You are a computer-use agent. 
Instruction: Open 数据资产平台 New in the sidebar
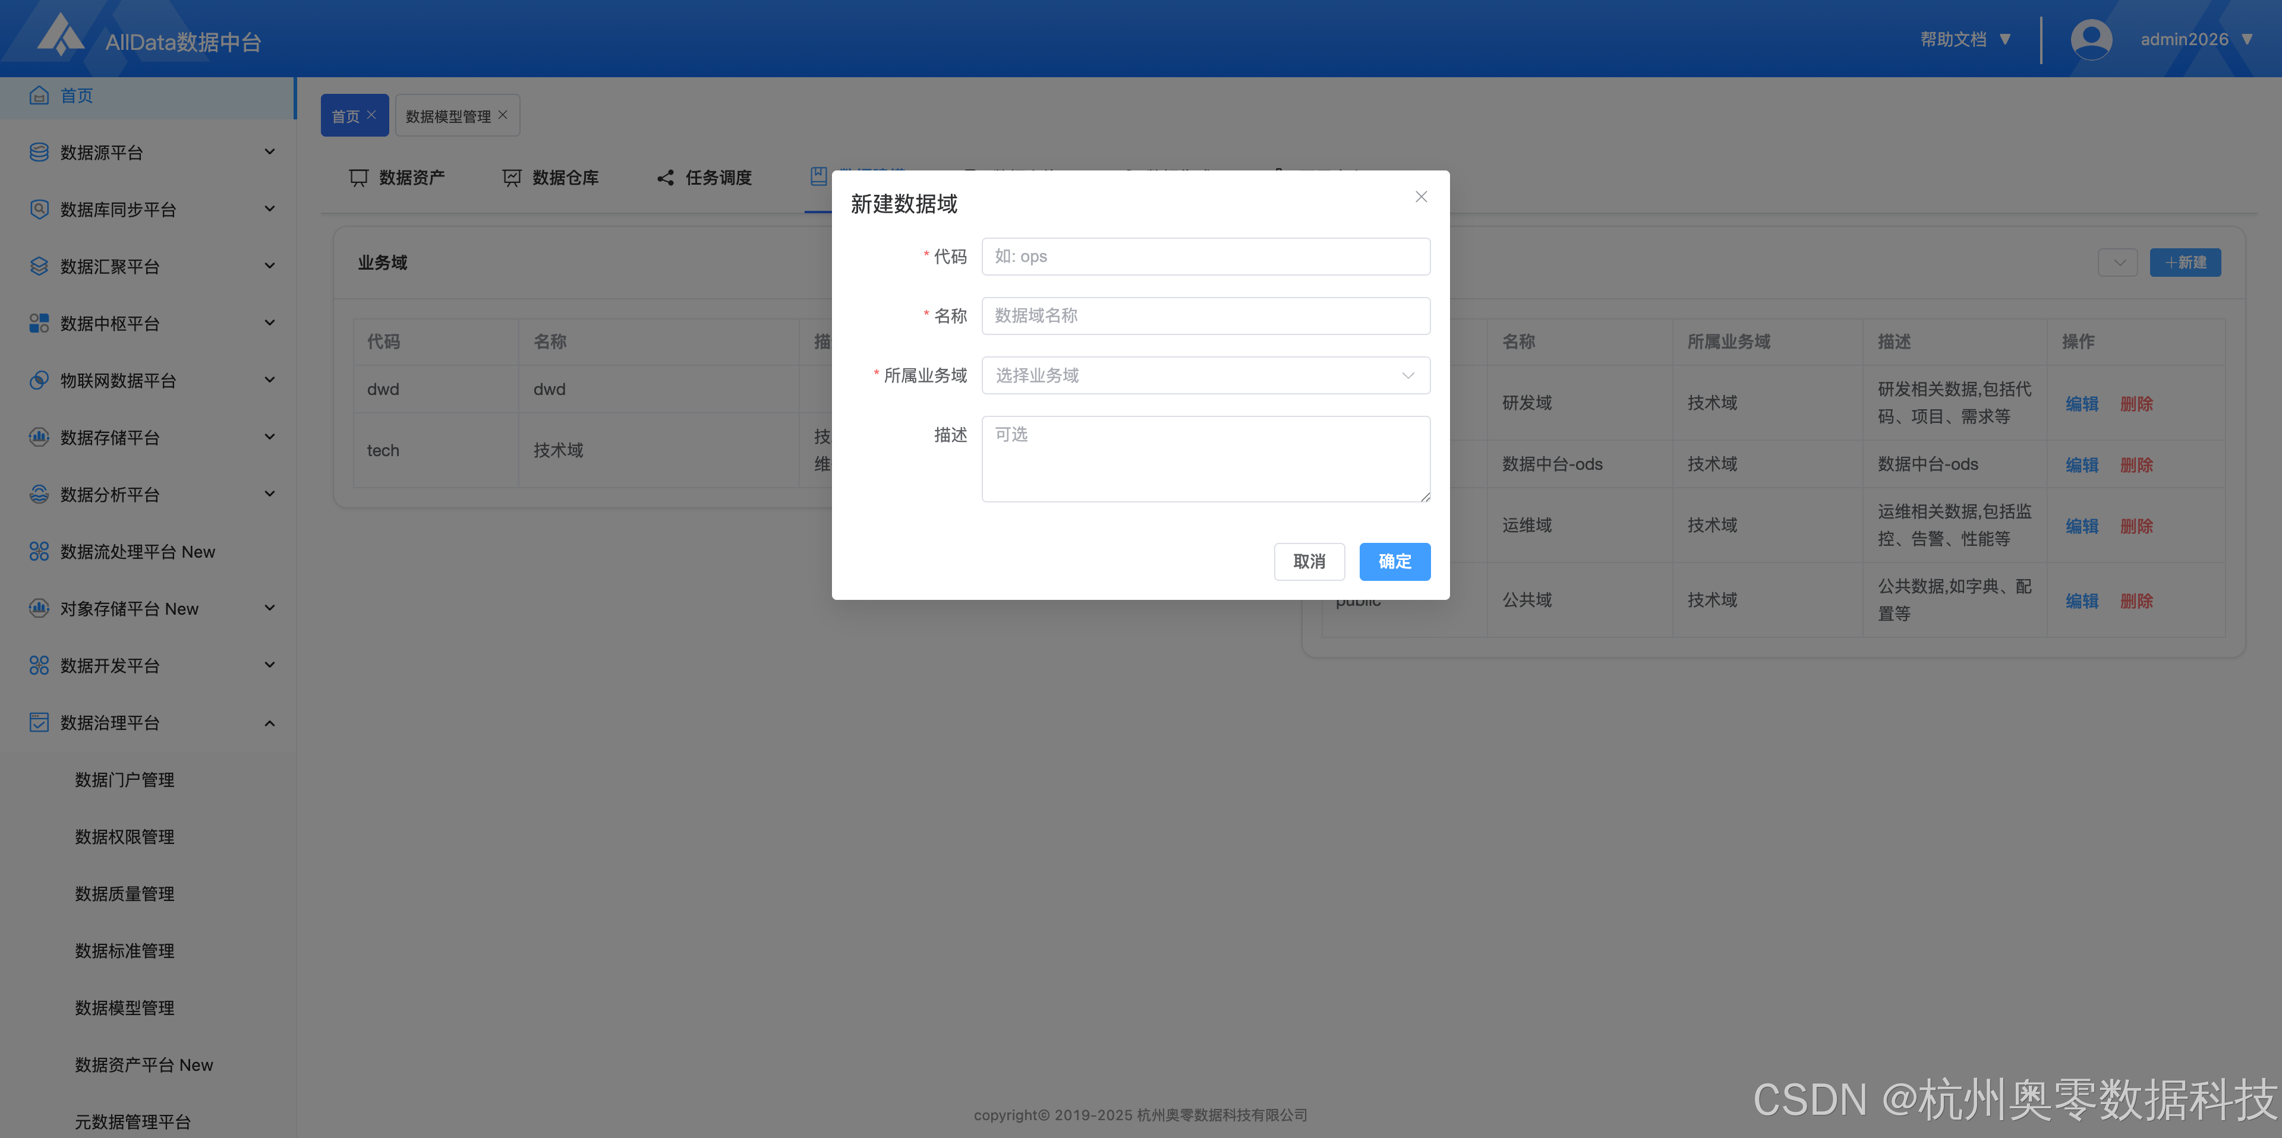tap(144, 1064)
